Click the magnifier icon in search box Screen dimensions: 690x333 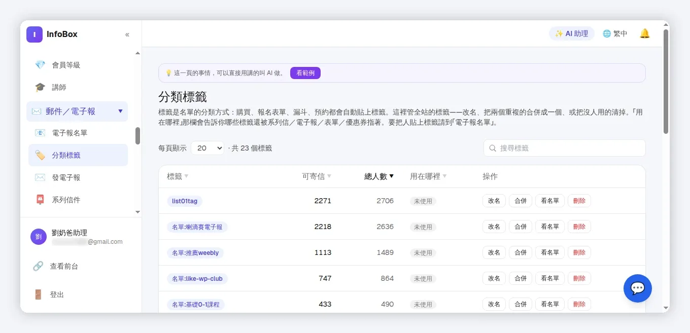pyautogui.click(x=493, y=148)
